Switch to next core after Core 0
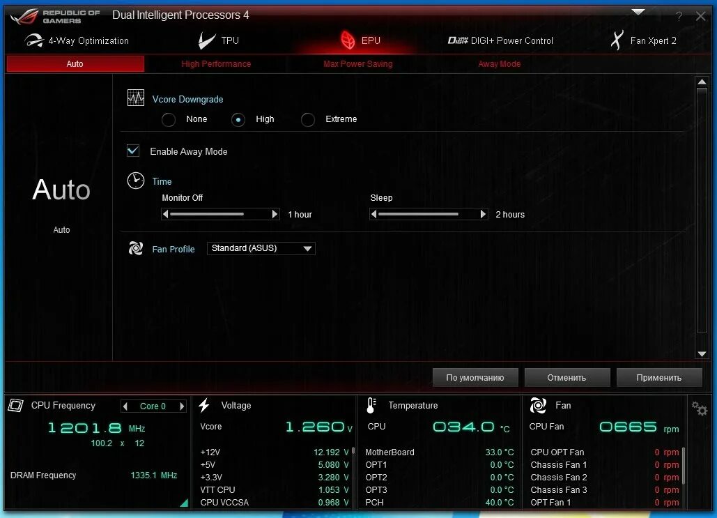Image resolution: width=717 pixels, height=518 pixels. [x=182, y=406]
